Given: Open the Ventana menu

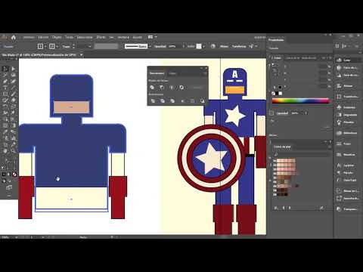Looking at the screenshot, I should 123,37.
